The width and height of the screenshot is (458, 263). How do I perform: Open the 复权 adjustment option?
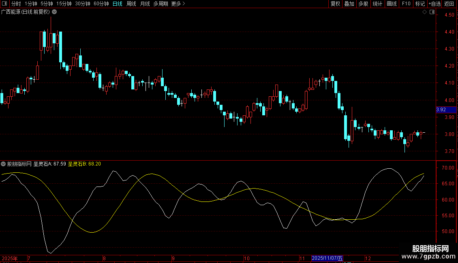pos(335,4)
